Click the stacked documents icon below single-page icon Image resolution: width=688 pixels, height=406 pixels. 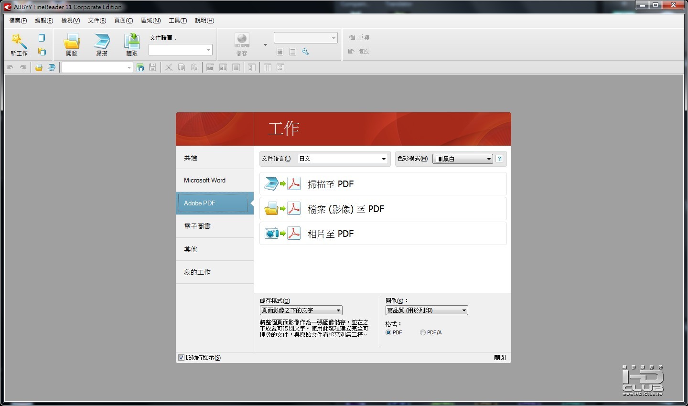point(42,52)
